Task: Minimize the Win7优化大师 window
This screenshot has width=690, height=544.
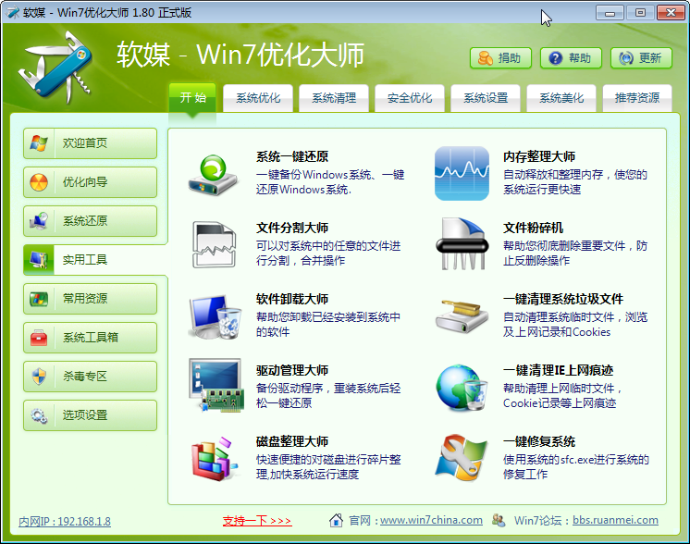Action: point(610,13)
